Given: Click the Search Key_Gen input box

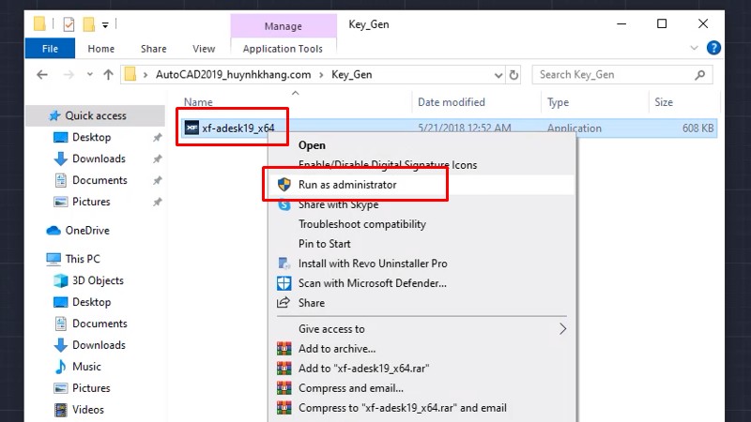Looking at the screenshot, I should click(x=615, y=74).
